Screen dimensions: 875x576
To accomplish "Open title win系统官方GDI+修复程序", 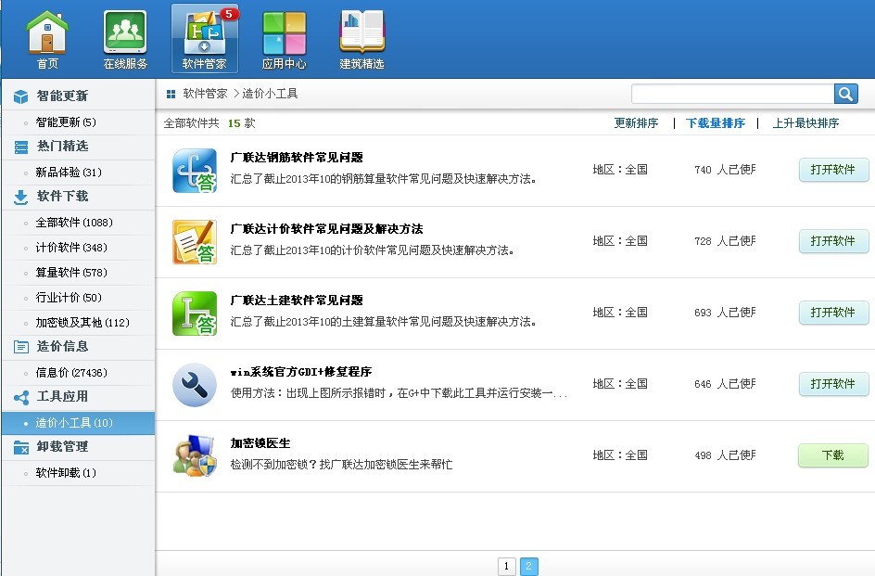I will coord(301,372).
